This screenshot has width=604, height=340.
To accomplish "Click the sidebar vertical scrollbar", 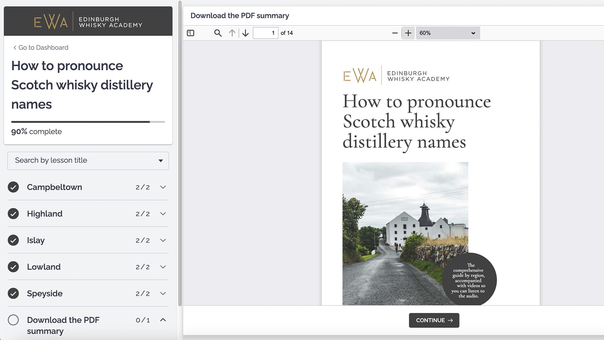I will (x=180, y=153).
